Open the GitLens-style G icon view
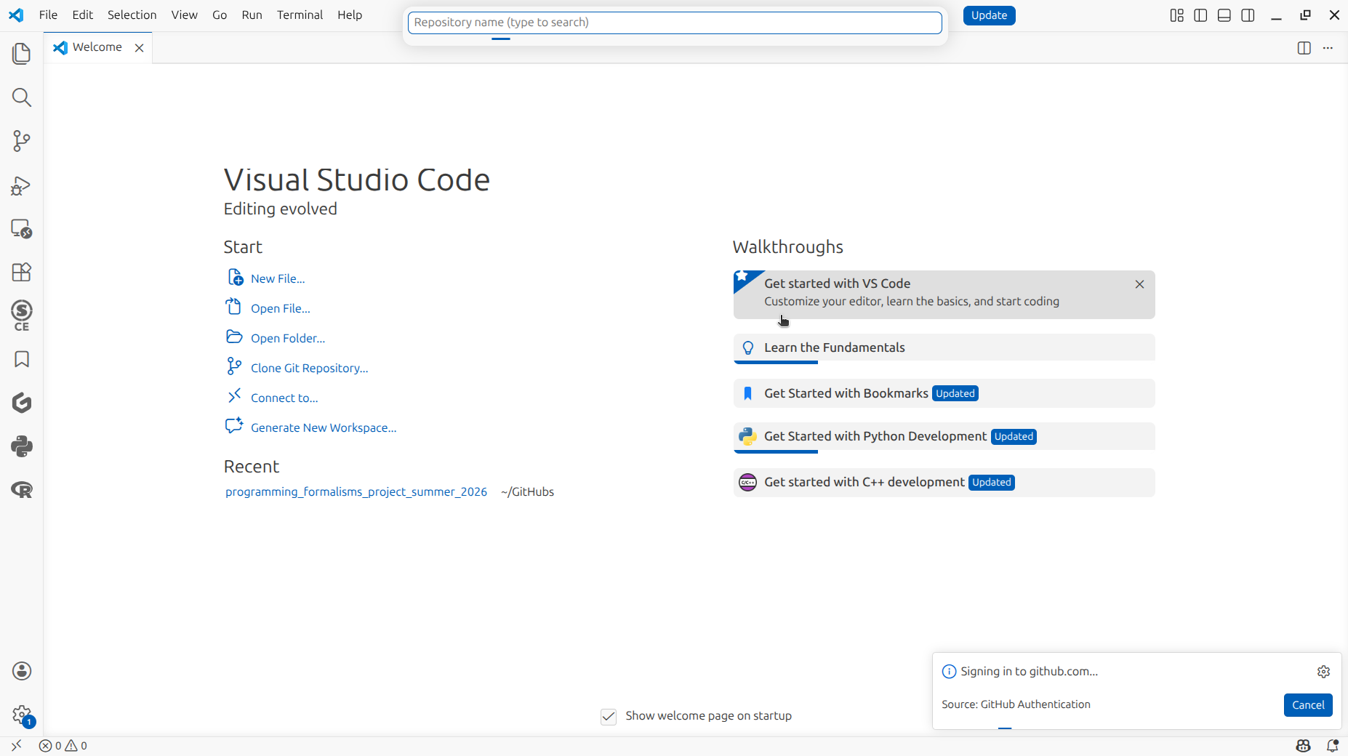This screenshot has width=1348, height=756. 22,403
